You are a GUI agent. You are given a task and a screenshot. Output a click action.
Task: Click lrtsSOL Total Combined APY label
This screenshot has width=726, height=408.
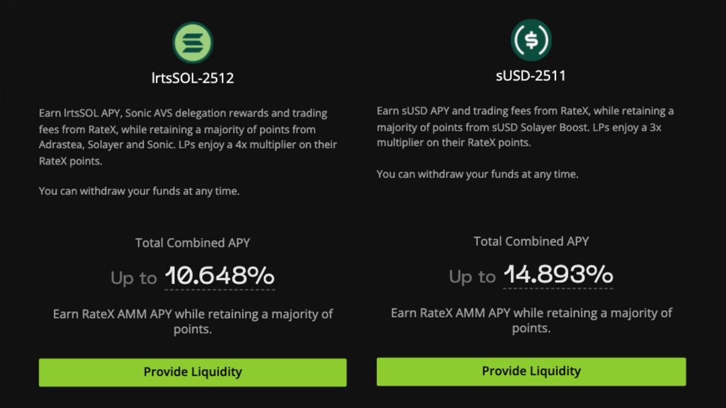[193, 243]
